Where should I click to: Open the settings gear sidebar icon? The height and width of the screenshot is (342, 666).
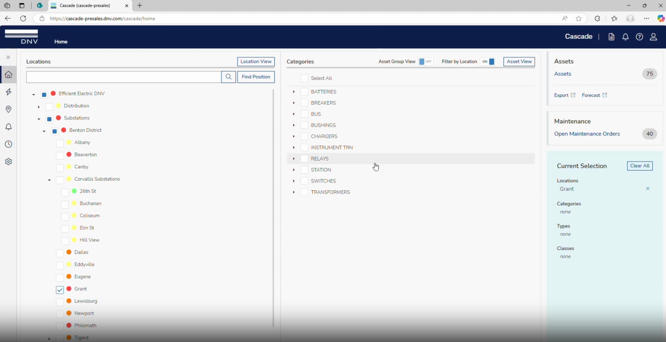tap(9, 161)
